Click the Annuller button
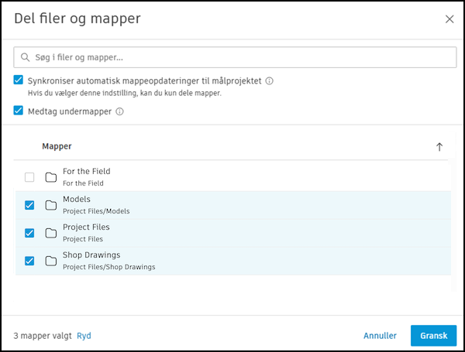Image resolution: width=465 pixels, height=352 pixels. coord(380,336)
